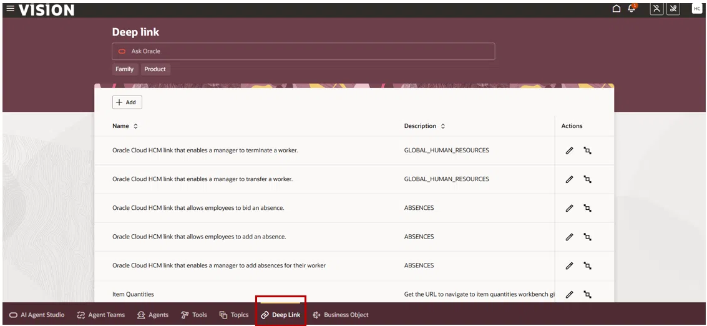The height and width of the screenshot is (326, 707).
Task: Switch to the Tools tab
Action: (194, 315)
